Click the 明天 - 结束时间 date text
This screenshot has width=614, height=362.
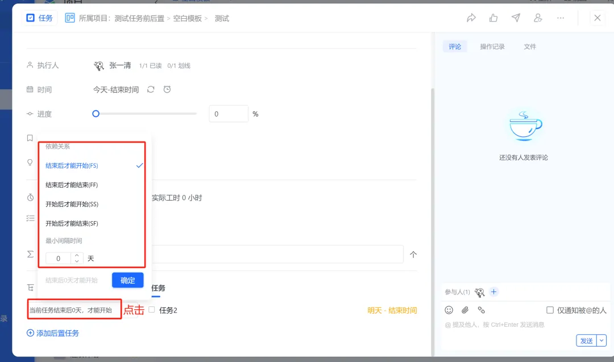[x=392, y=310]
